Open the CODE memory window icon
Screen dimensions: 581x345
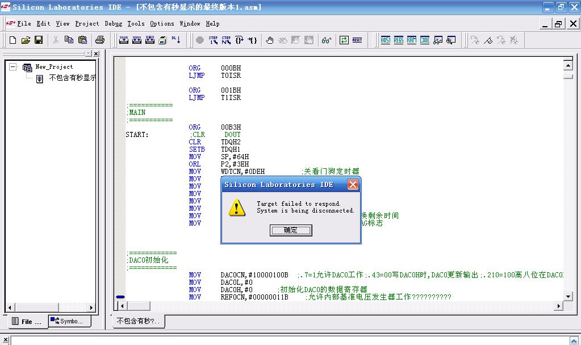tap(425, 40)
